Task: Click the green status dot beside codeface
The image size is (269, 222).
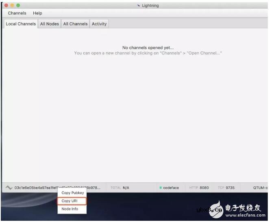Action: pyautogui.click(x=161, y=188)
